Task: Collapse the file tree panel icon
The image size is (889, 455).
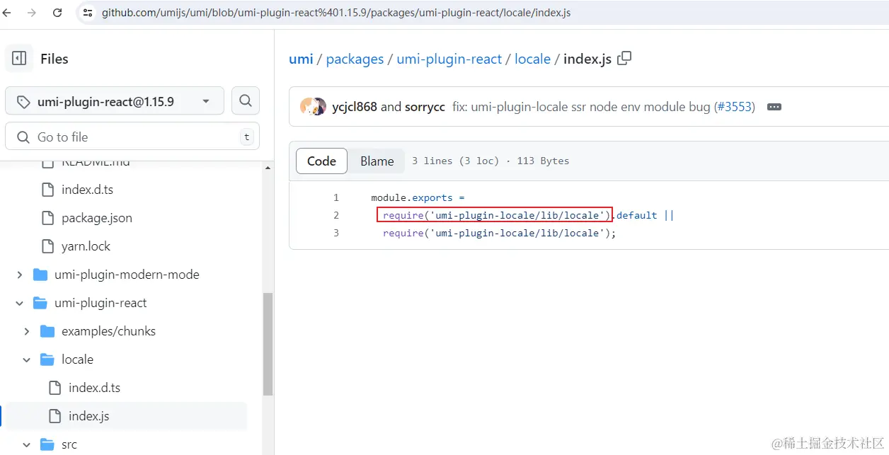Action: (19, 59)
